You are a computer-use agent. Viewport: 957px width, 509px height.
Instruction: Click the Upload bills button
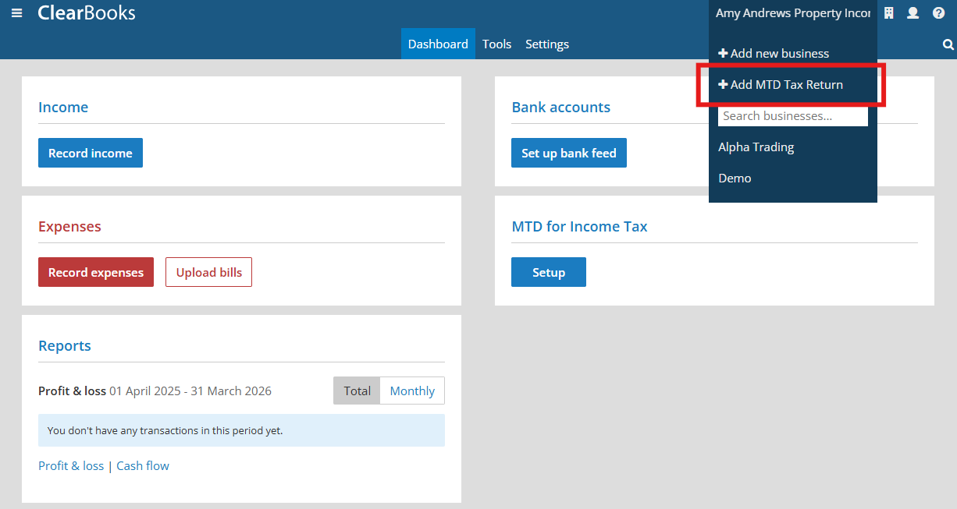tap(208, 271)
